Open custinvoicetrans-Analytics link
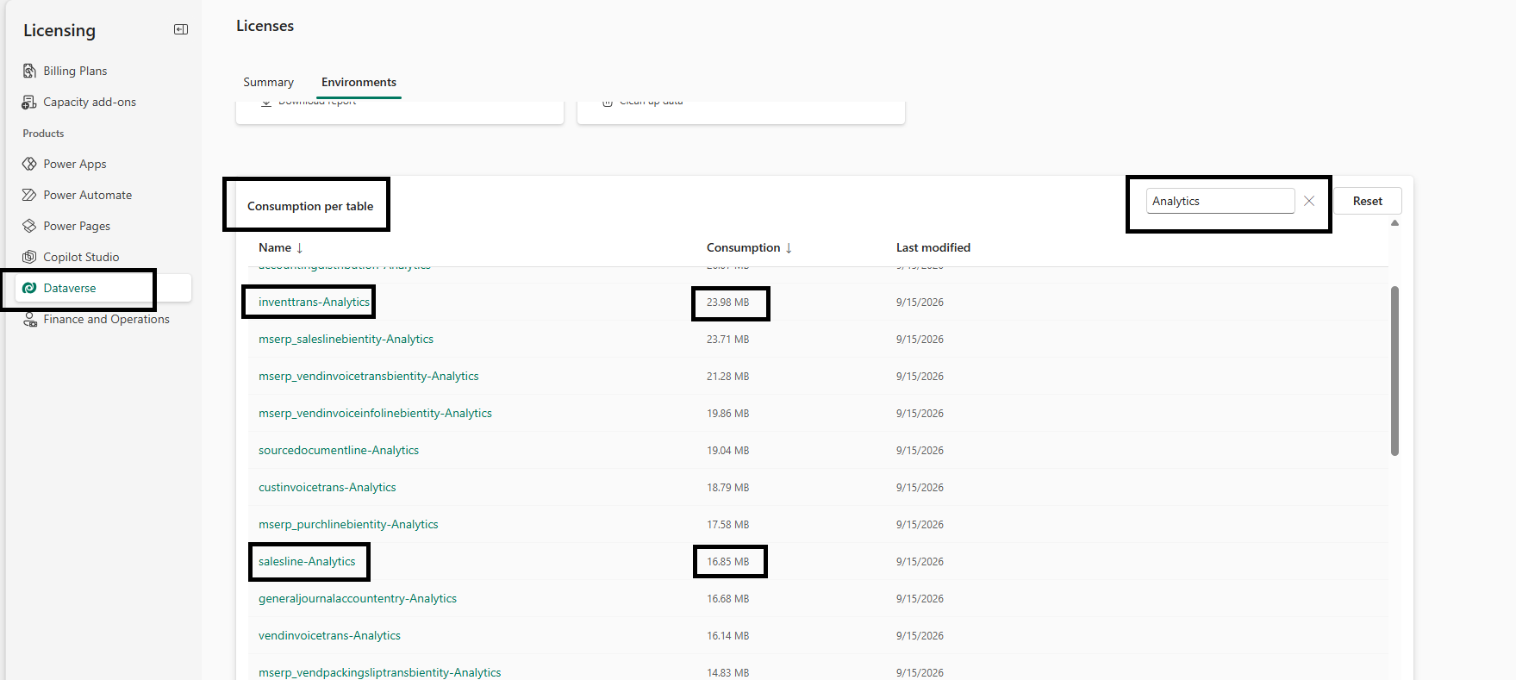The height and width of the screenshot is (680, 1516). pyautogui.click(x=328, y=487)
